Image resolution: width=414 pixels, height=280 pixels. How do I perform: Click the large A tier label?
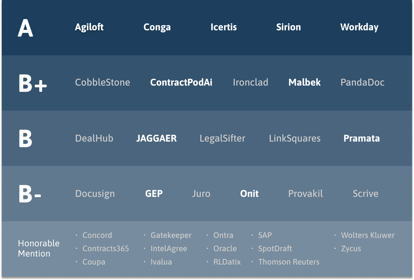pyautogui.click(x=25, y=28)
